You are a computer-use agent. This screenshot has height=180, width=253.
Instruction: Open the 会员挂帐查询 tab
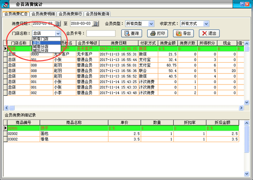point(98,14)
